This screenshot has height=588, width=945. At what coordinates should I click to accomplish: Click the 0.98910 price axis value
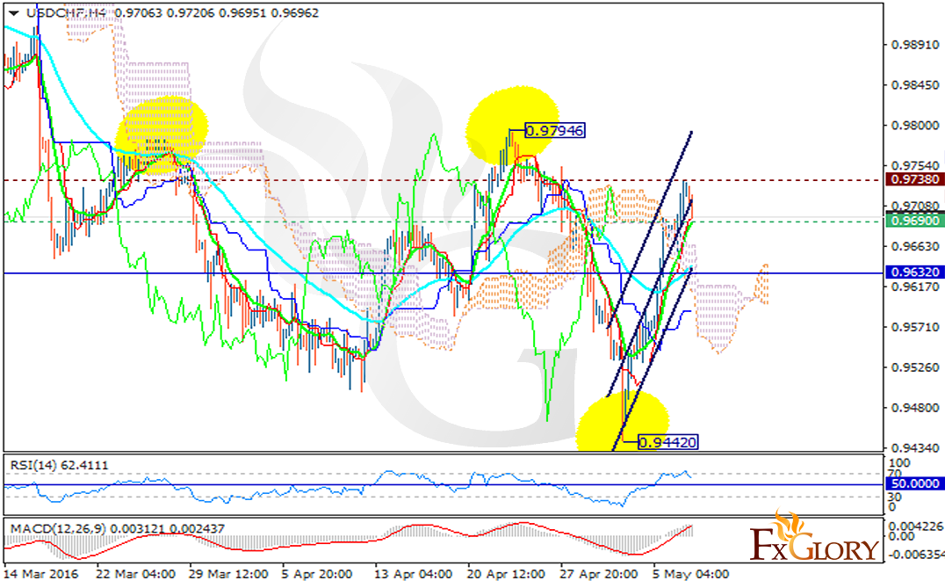coord(915,45)
